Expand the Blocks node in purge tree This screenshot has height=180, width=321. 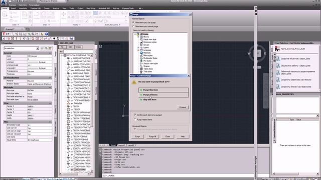(x=138, y=36)
